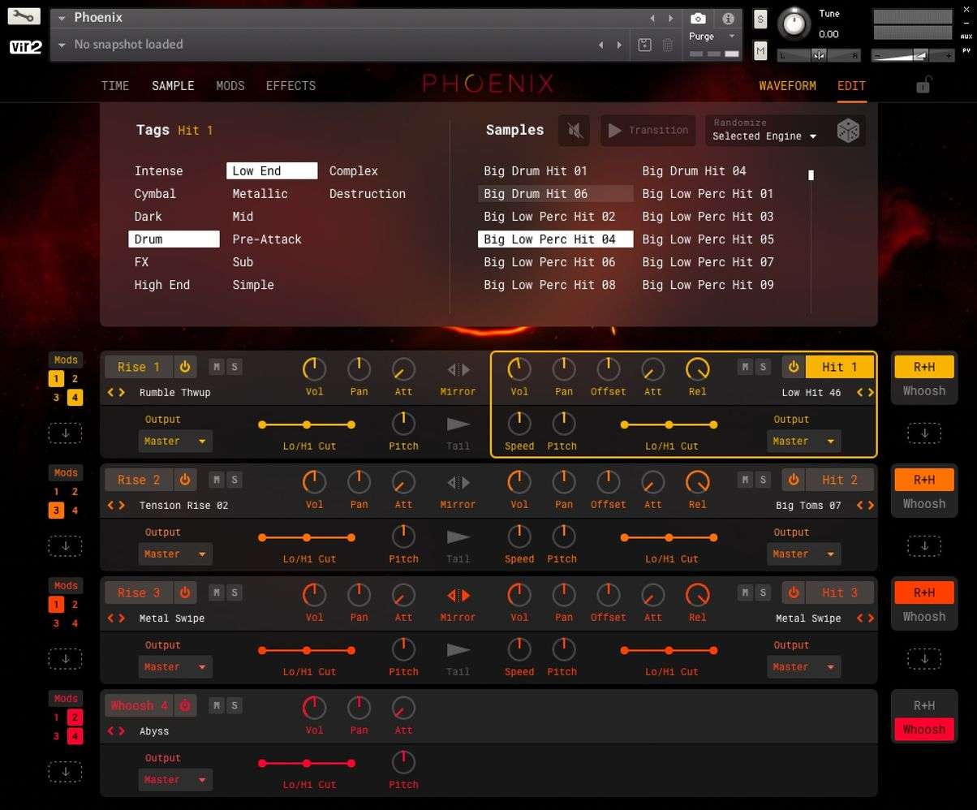The height and width of the screenshot is (810, 977).
Task: Expand the snapshot selector dropdown arrow
Action: click(62, 45)
